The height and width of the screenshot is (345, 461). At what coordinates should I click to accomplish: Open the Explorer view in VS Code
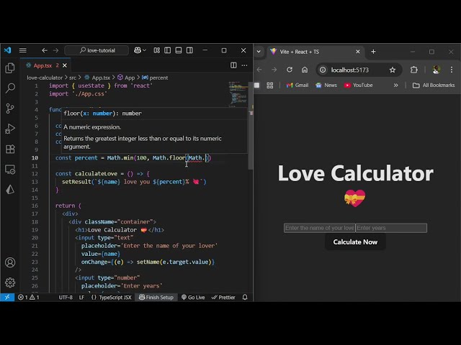(10, 68)
